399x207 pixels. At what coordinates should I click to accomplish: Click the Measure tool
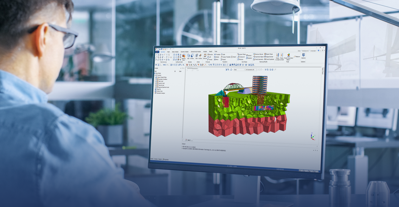pyautogui.click(x=297, y=56)
